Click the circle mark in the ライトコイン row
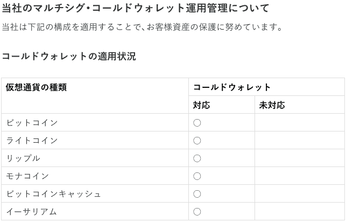The height and width of the screenshot is (222, 346). [197, 141]
